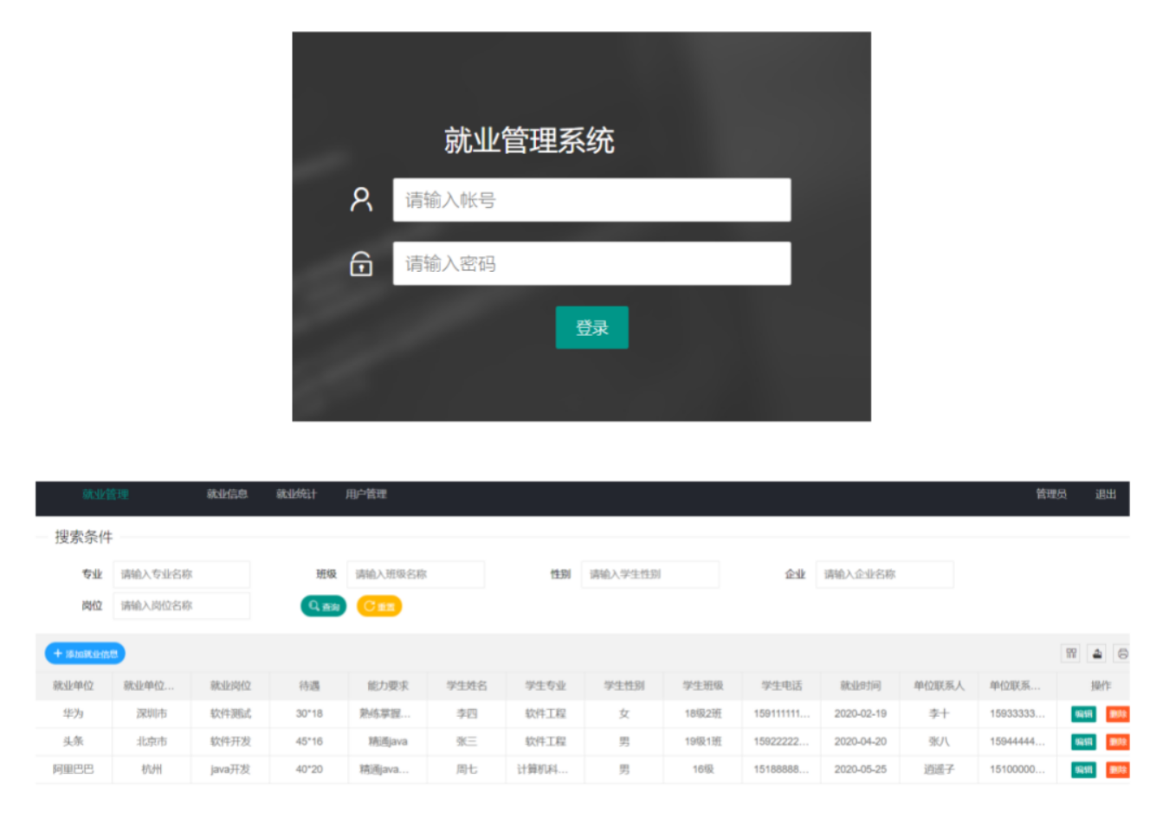The image size is (1169, 813).
Task: Click the 请输入企业名称 search field
Action: pyautogui.click(x=884, y=574)
